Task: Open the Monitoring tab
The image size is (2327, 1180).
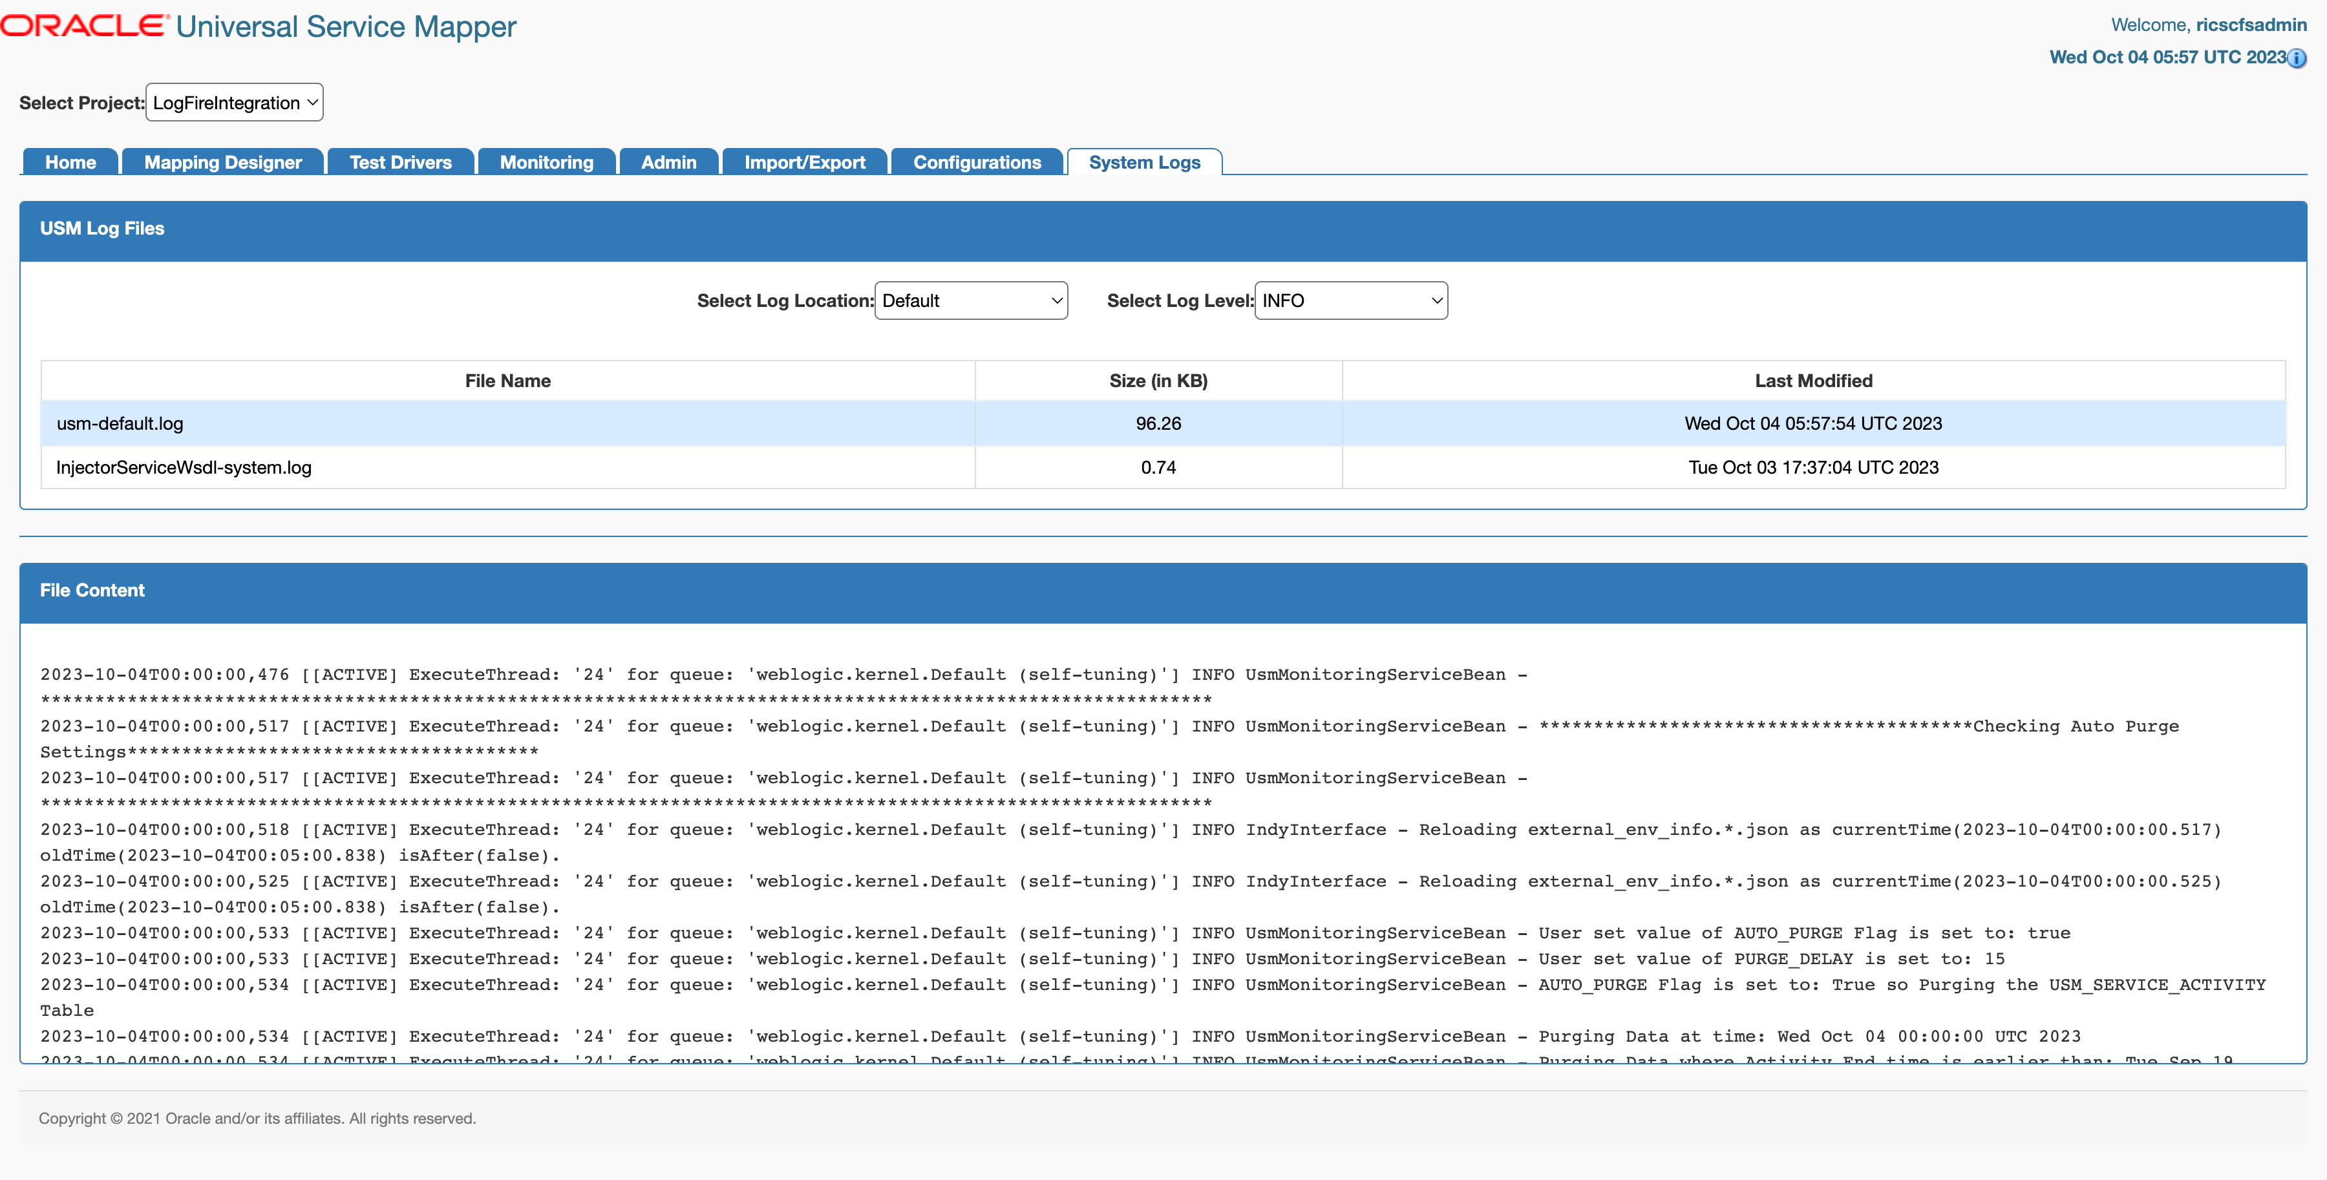Action: point(546,162)
